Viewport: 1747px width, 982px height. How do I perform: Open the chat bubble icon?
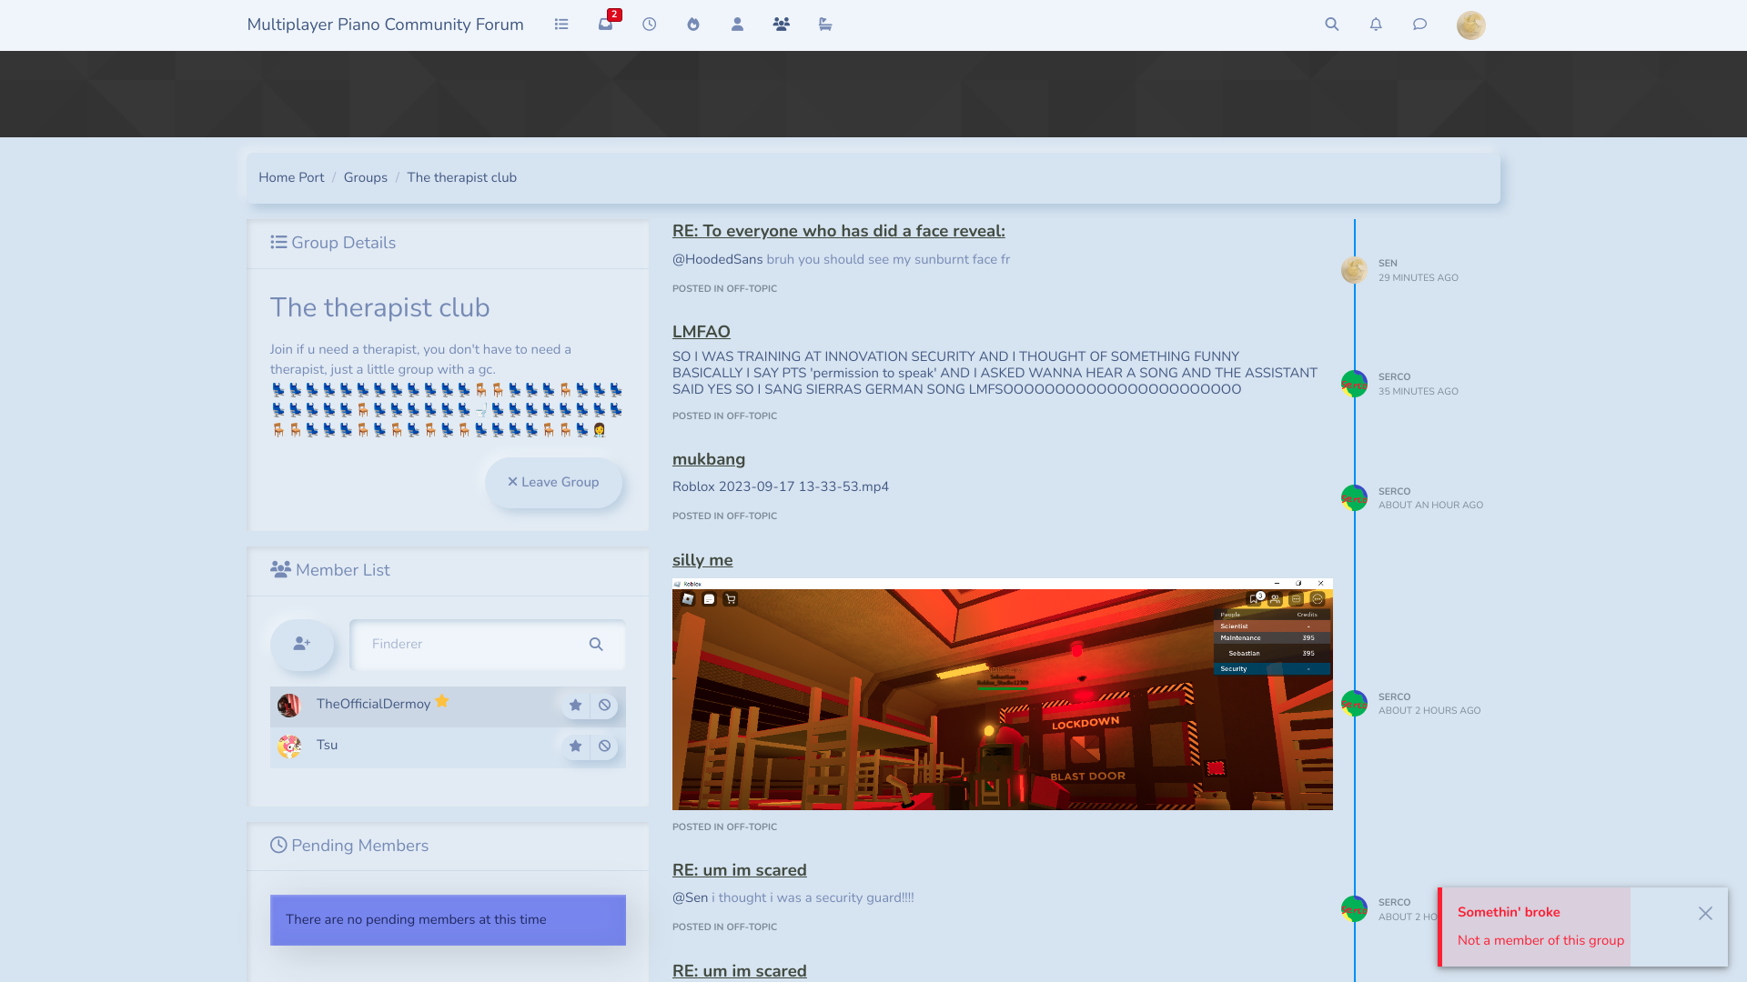pos(1419,25)
